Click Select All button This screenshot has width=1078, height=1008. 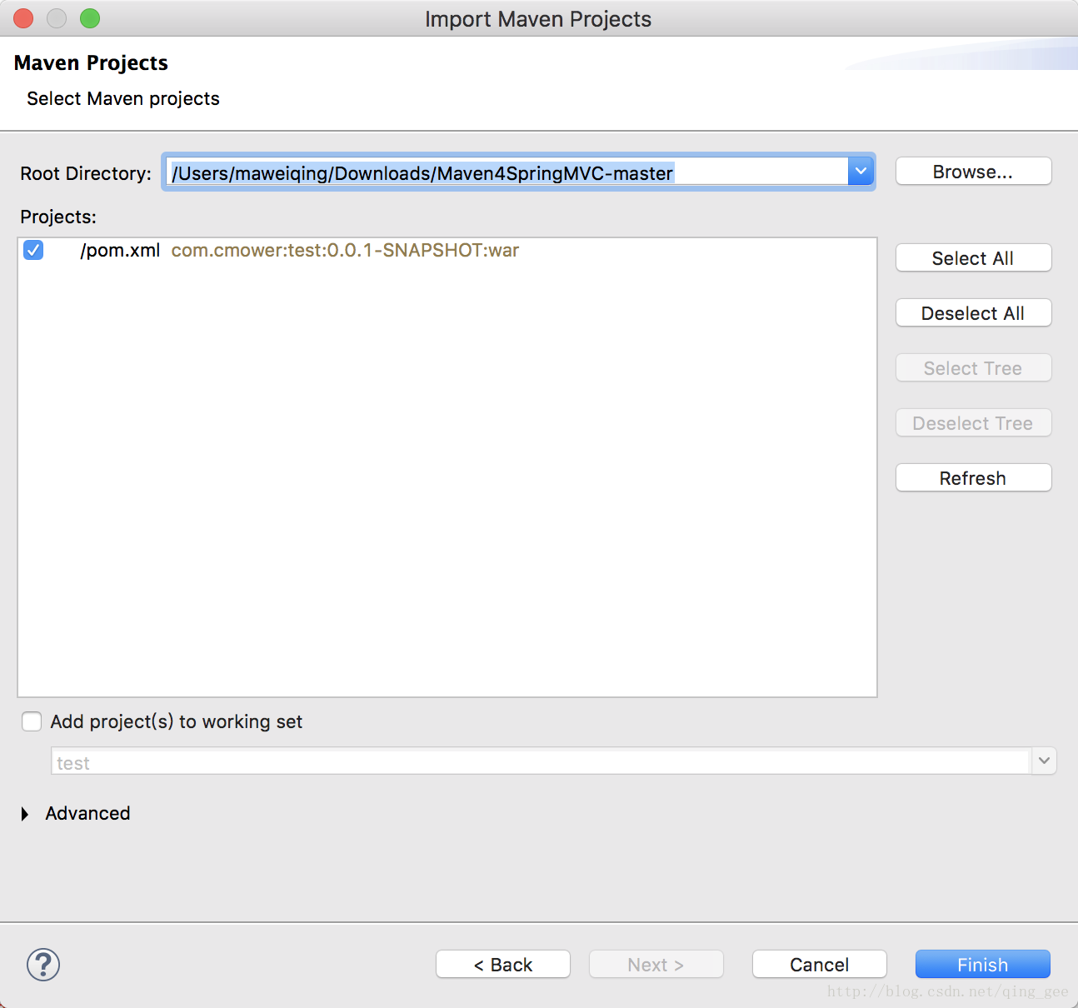point(973,258)
